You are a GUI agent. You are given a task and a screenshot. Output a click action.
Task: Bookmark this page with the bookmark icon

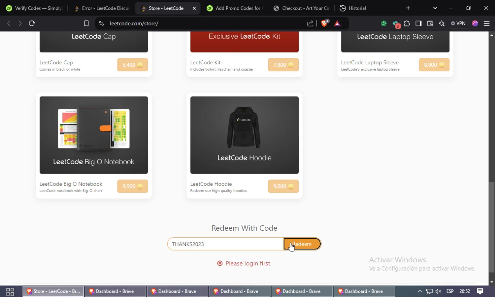(86, 23)
